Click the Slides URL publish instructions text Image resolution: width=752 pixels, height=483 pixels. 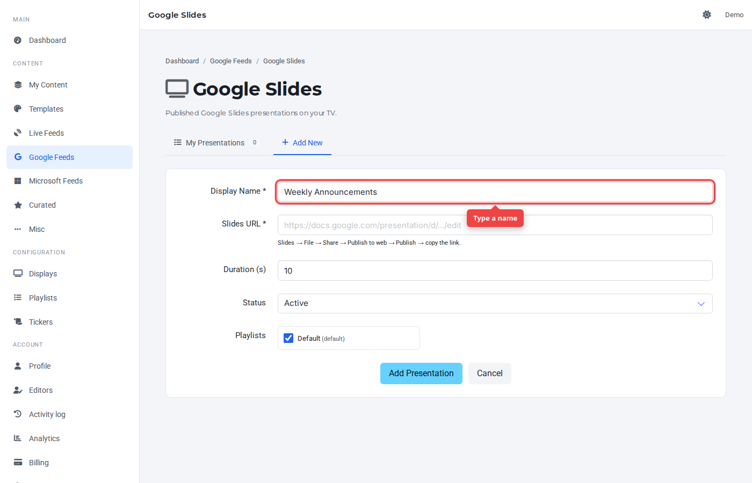click(x=369, y=243)
